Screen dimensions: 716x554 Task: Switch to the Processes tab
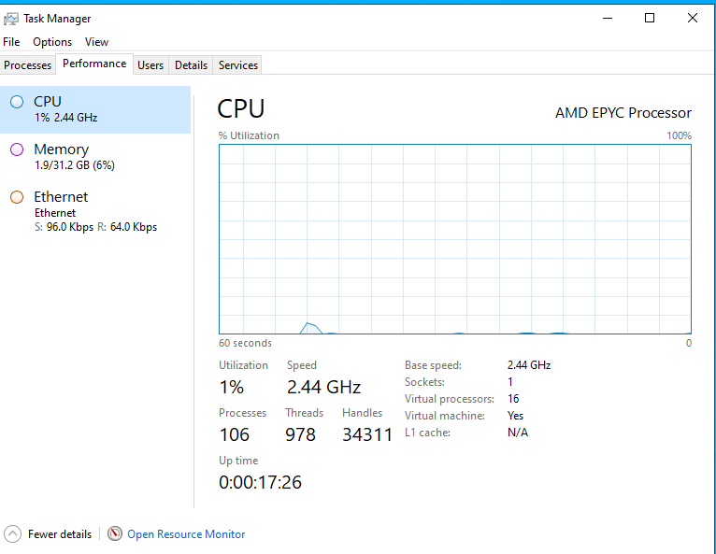tap(28, 65)
